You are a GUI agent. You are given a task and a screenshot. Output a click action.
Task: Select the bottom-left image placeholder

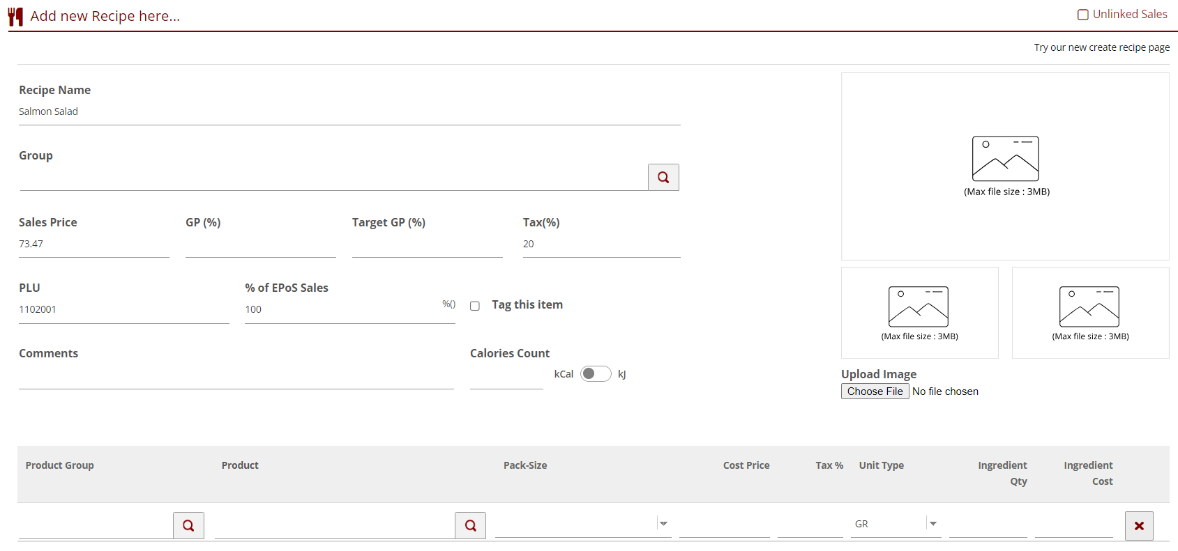pos(919,313)
